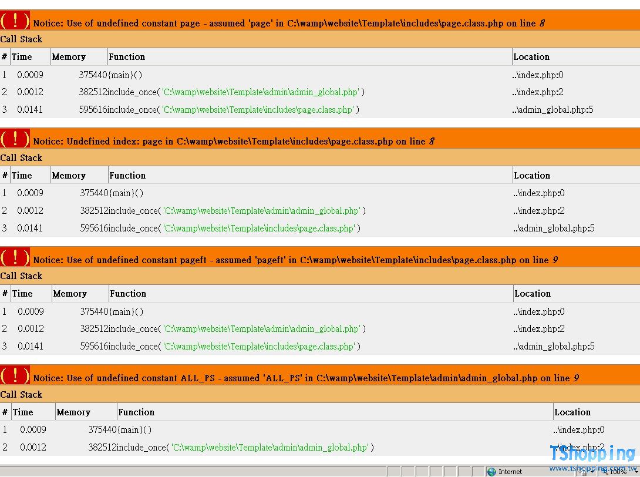Click the first 'Call Stack' heading

21,39
